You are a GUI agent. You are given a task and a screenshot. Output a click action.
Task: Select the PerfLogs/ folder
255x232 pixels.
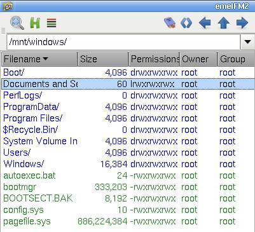click(22, 95)
